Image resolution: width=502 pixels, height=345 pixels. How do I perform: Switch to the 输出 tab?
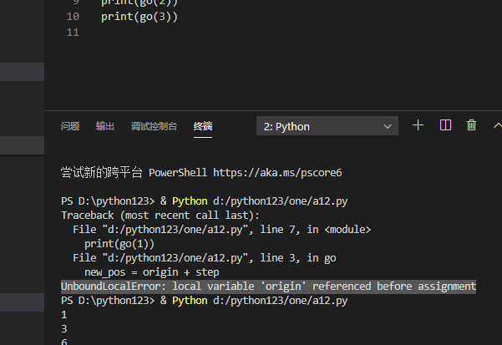[105, 126]
